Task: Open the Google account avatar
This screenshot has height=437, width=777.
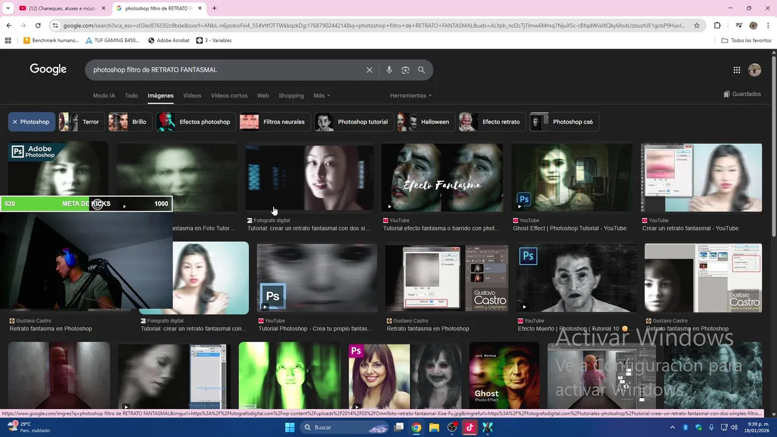Action: [755, 70]
